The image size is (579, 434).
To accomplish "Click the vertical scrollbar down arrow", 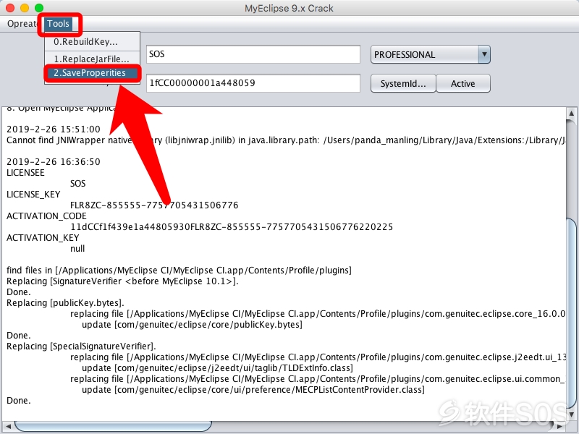I will click(x=571, y=414).
